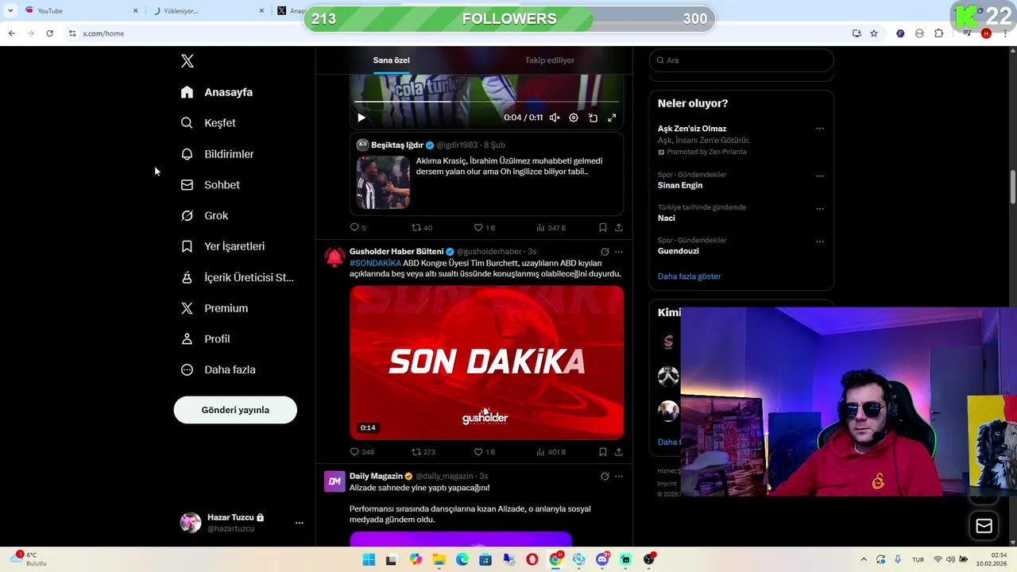
Task: Open Grok icon on Daily Magazin post
Action: [605, 477]
